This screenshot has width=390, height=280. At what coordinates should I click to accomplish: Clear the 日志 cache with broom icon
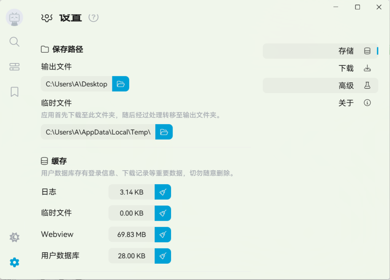(163, 192)
